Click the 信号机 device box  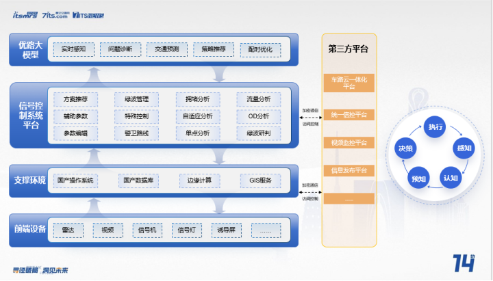click(x=147, y=230)
